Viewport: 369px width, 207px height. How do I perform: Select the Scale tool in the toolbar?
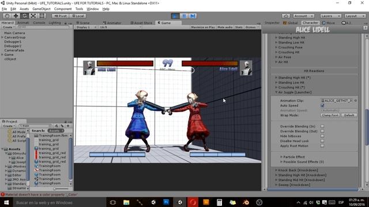33,16
